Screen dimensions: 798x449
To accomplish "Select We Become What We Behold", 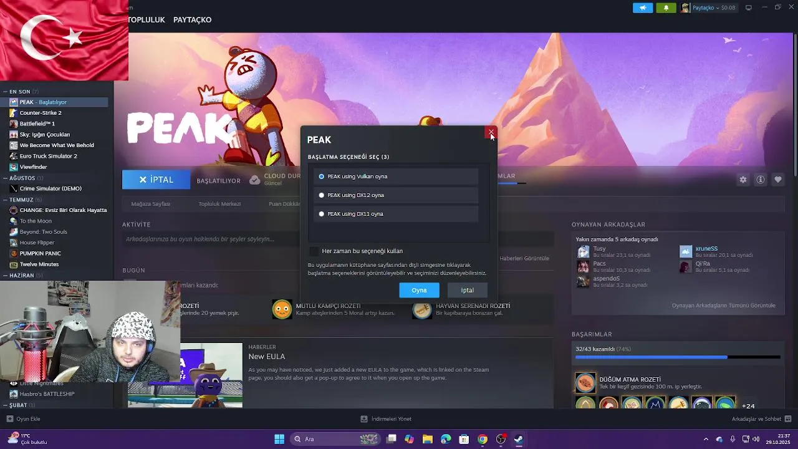I will [57, 145].
